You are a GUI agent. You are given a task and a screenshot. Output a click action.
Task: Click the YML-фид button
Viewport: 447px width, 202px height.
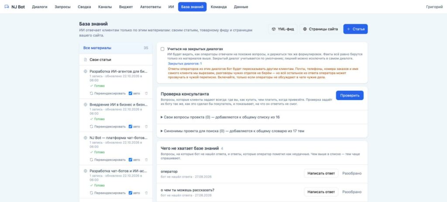click(282, 29)
